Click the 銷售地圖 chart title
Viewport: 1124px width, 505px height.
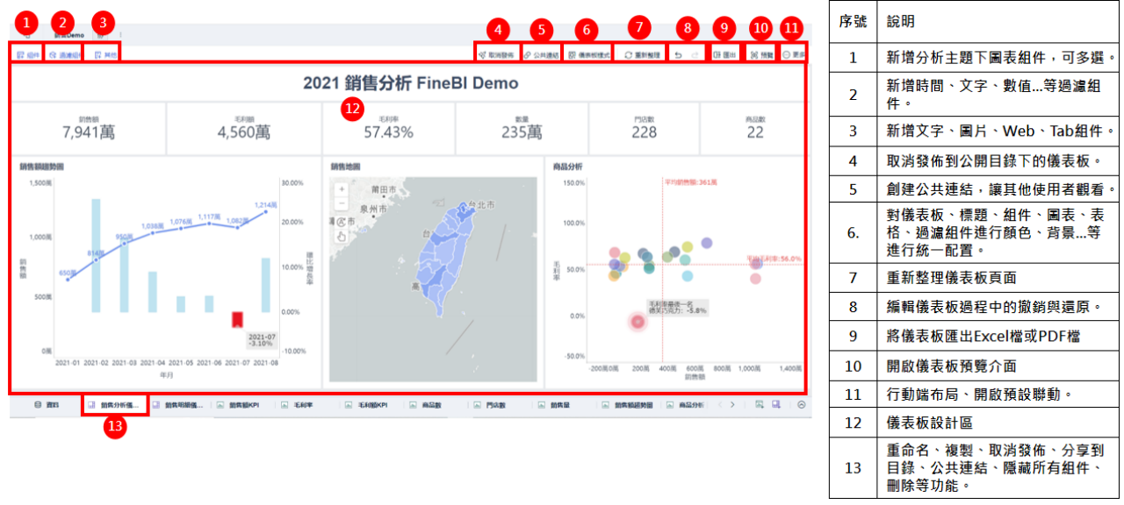click(345, 166)
